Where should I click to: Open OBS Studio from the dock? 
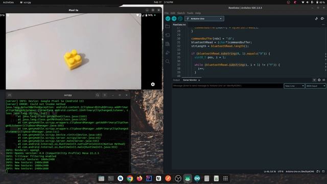pos(178,178)
